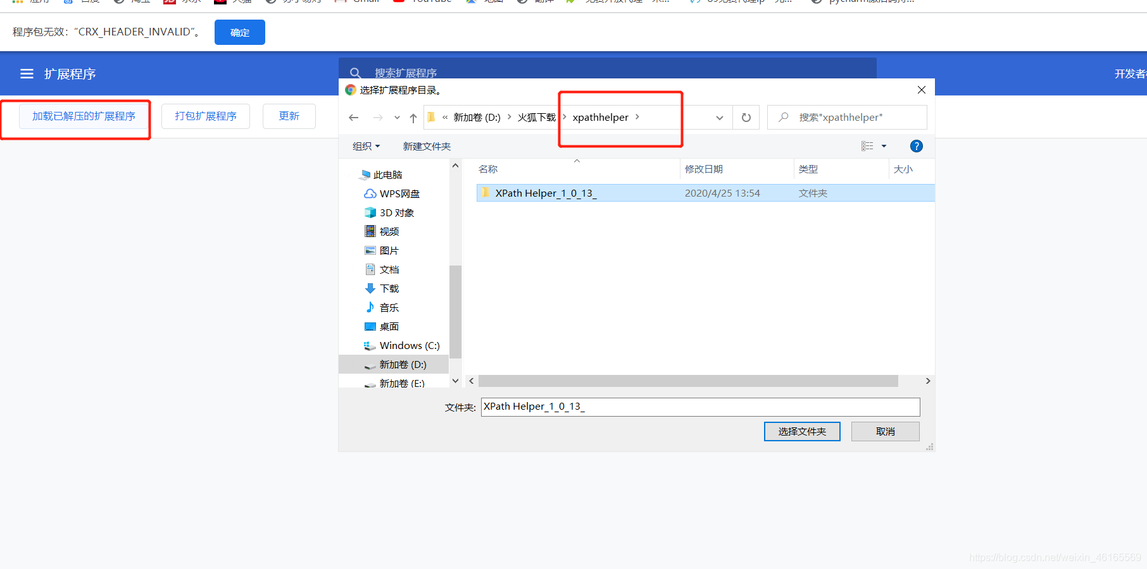Go forward in the folder dialog
The image size is (1147, 569).
pyautogui.click(x=378, y=118)
